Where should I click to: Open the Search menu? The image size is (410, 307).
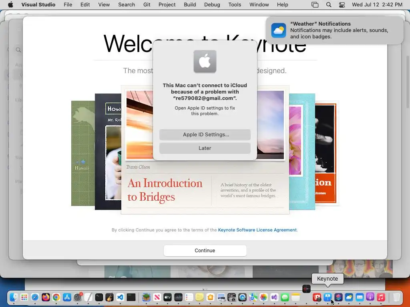[x=126, y=5]
